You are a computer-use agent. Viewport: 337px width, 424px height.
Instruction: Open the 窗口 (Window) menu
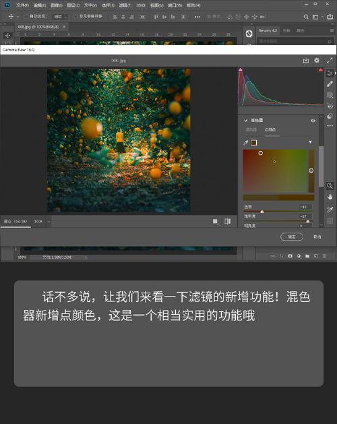pos(175,5)
